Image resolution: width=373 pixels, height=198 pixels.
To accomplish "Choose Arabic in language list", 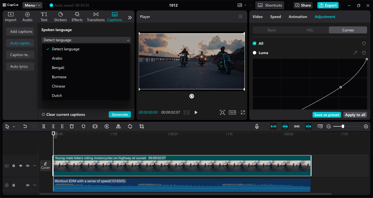I will pyautogui.click(x=86, y=58).
